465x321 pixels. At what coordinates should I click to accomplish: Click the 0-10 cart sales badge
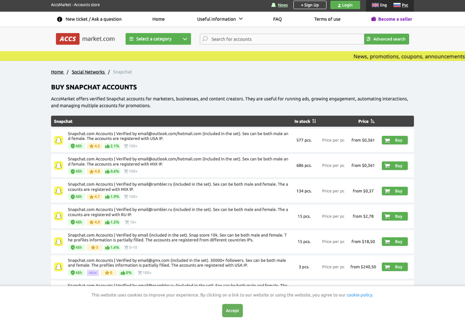pyautogui.click(x=131, y=247)
